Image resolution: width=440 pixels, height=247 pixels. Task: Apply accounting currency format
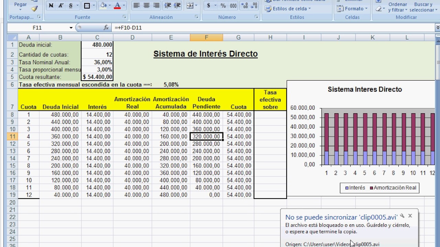[x=208, y=5]
